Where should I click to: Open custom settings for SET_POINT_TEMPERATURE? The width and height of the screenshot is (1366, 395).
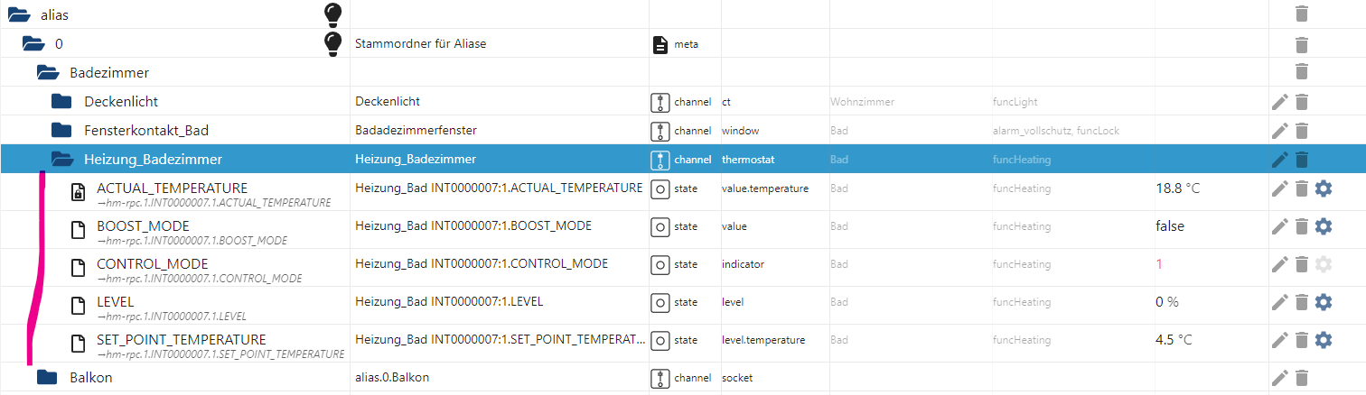tap(1324, 340)
